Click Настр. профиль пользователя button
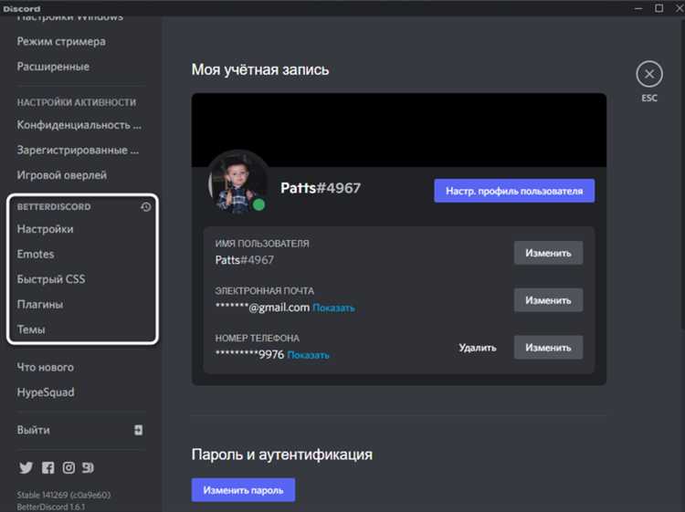Image resolution: width=685 pixels, height=512 pixels. 514,191
